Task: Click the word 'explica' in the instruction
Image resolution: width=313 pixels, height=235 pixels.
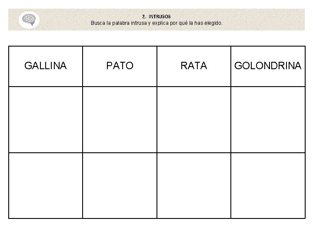Action: point(160,23)
